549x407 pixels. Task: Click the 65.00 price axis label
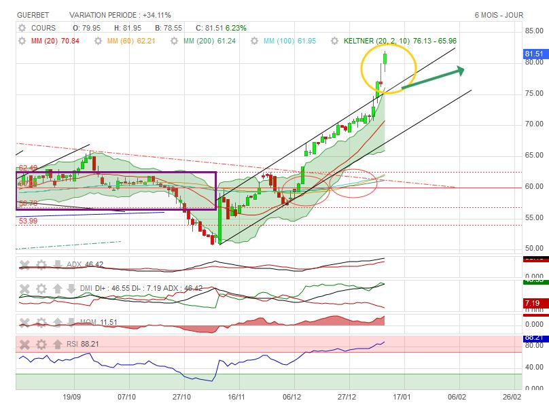tap(534, 155)
